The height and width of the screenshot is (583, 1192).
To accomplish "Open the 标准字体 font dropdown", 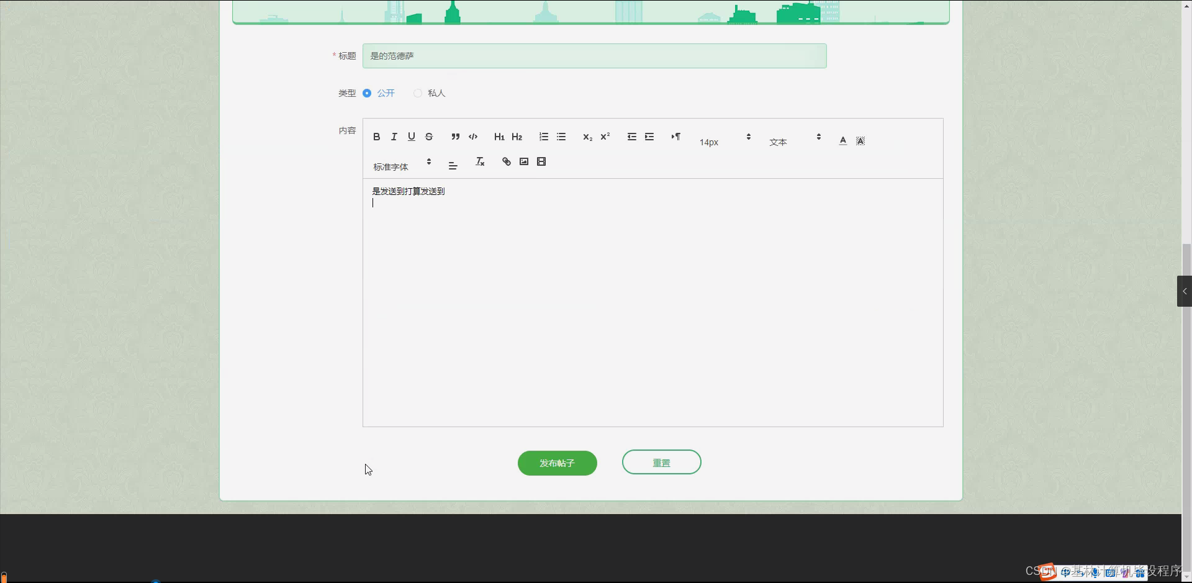I will click(402, 165).
